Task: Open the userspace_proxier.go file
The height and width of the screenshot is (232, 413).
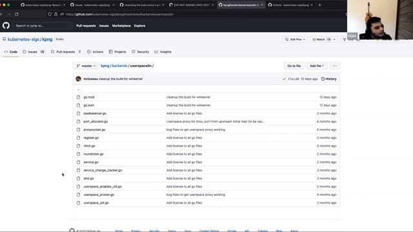Action: [99, 195]
